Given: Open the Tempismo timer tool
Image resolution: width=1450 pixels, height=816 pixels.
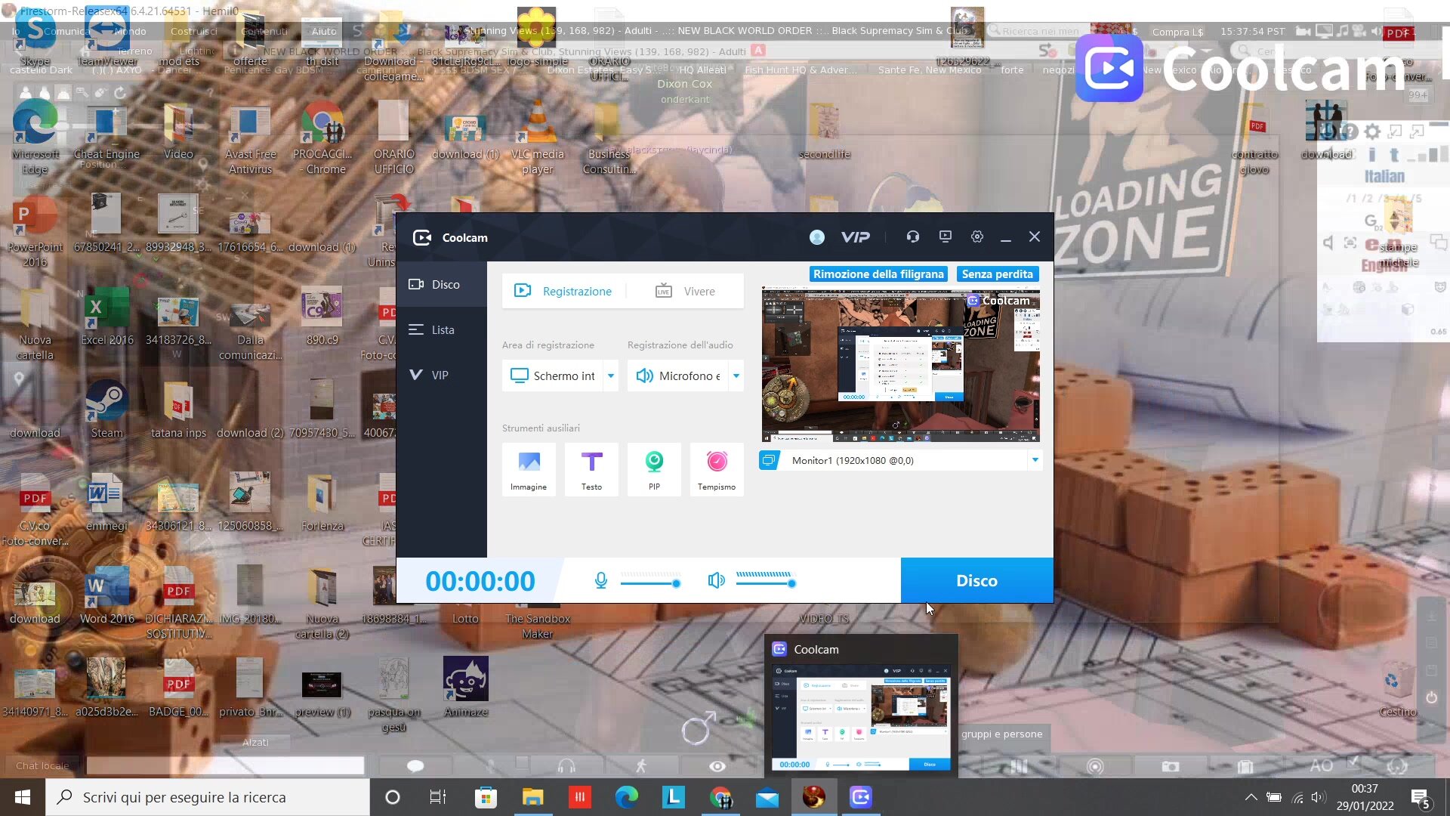Looking at the screenshot, I should 717,468.
